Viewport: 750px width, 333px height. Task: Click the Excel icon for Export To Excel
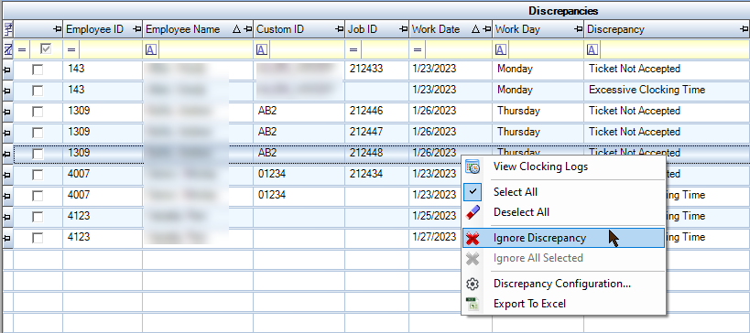473,304
